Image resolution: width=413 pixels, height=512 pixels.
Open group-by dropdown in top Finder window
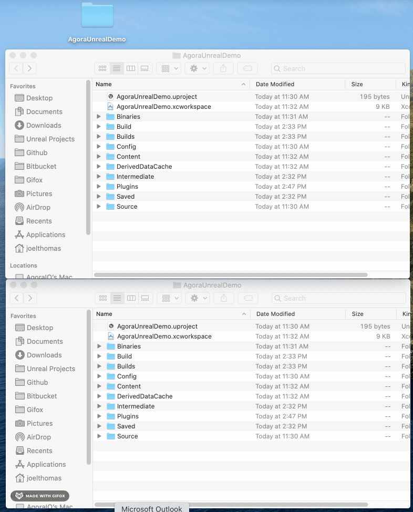[169, 68]
